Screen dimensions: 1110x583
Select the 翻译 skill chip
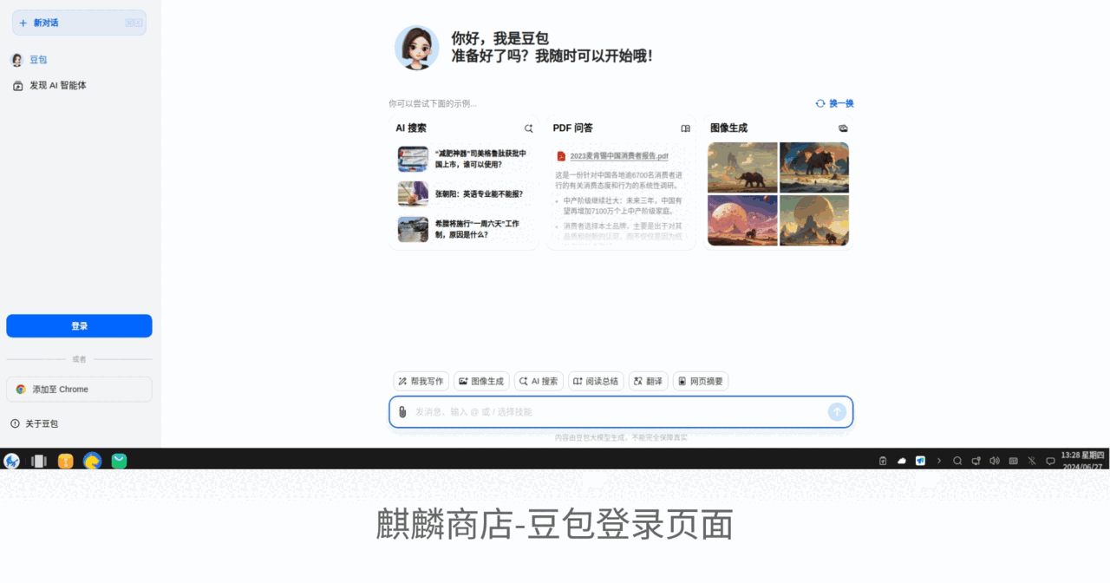[x=648, y=381]
